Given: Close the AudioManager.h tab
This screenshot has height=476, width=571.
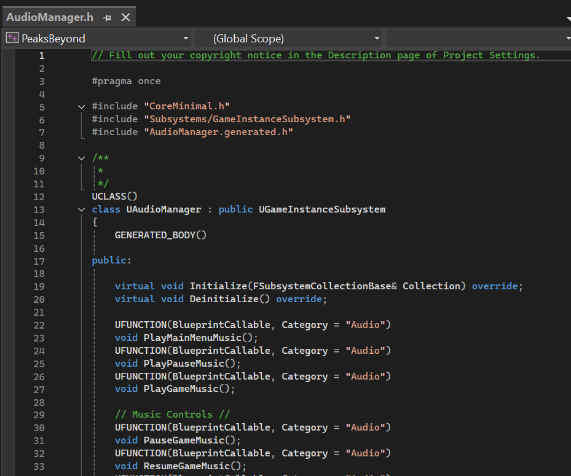Looking at the screenshot, I should click(125, 17).
